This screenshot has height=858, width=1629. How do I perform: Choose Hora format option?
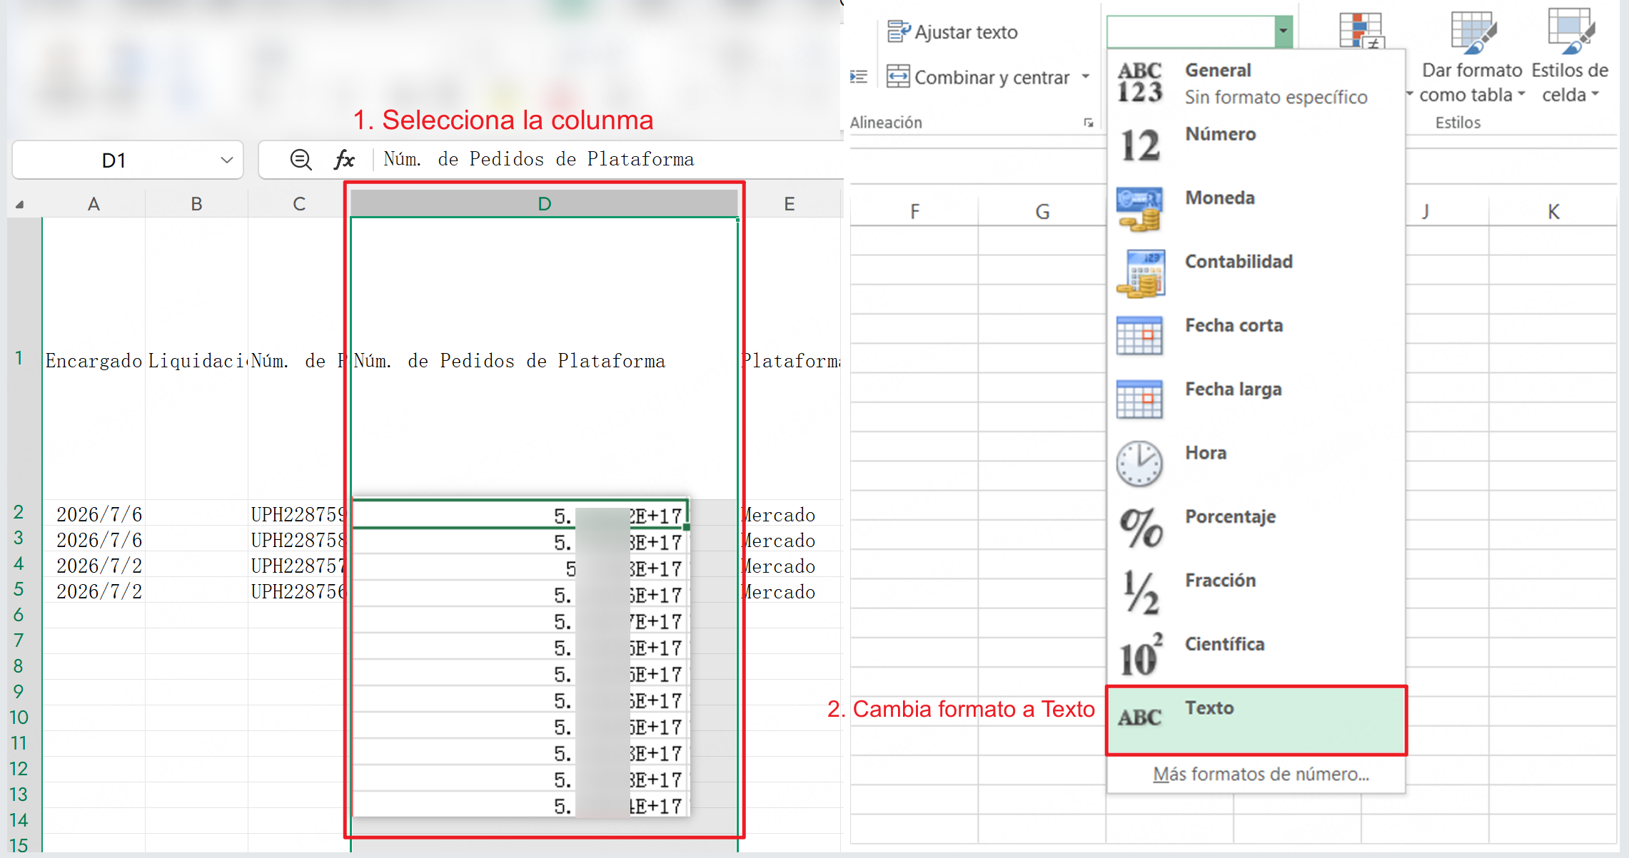coord(1256,465)
